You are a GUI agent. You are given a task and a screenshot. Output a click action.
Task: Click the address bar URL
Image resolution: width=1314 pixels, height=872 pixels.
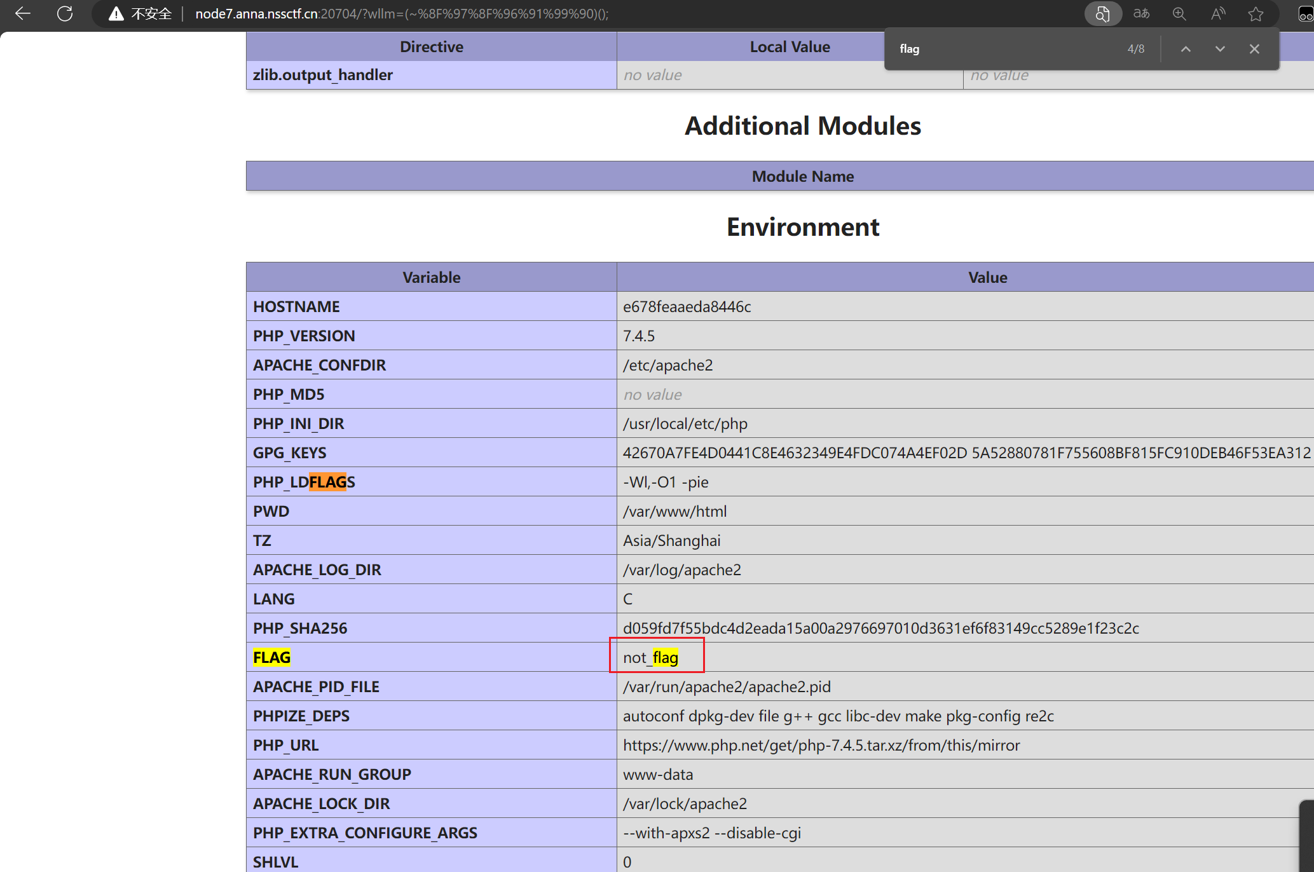point(402,13)
